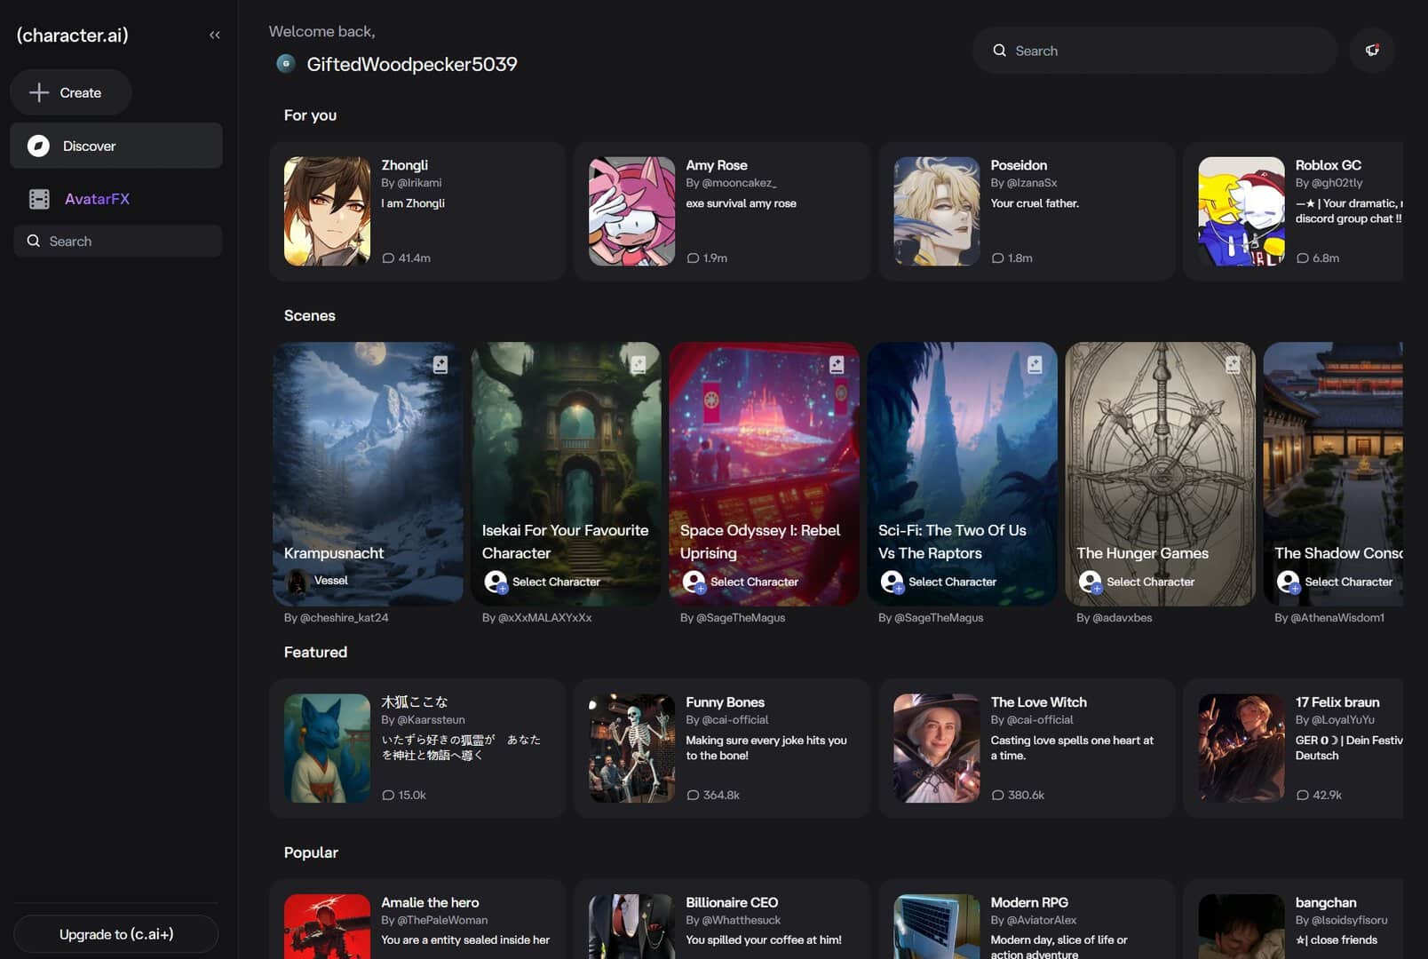
Task: Click Select Character icon on Sci-Fi scene
Action: (x=892, y=582)
